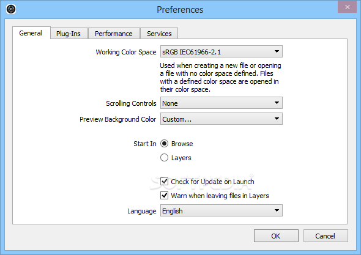This screenshot has height=255, width=361.
Task: Click the application icon in title bar
Action: 11,9
